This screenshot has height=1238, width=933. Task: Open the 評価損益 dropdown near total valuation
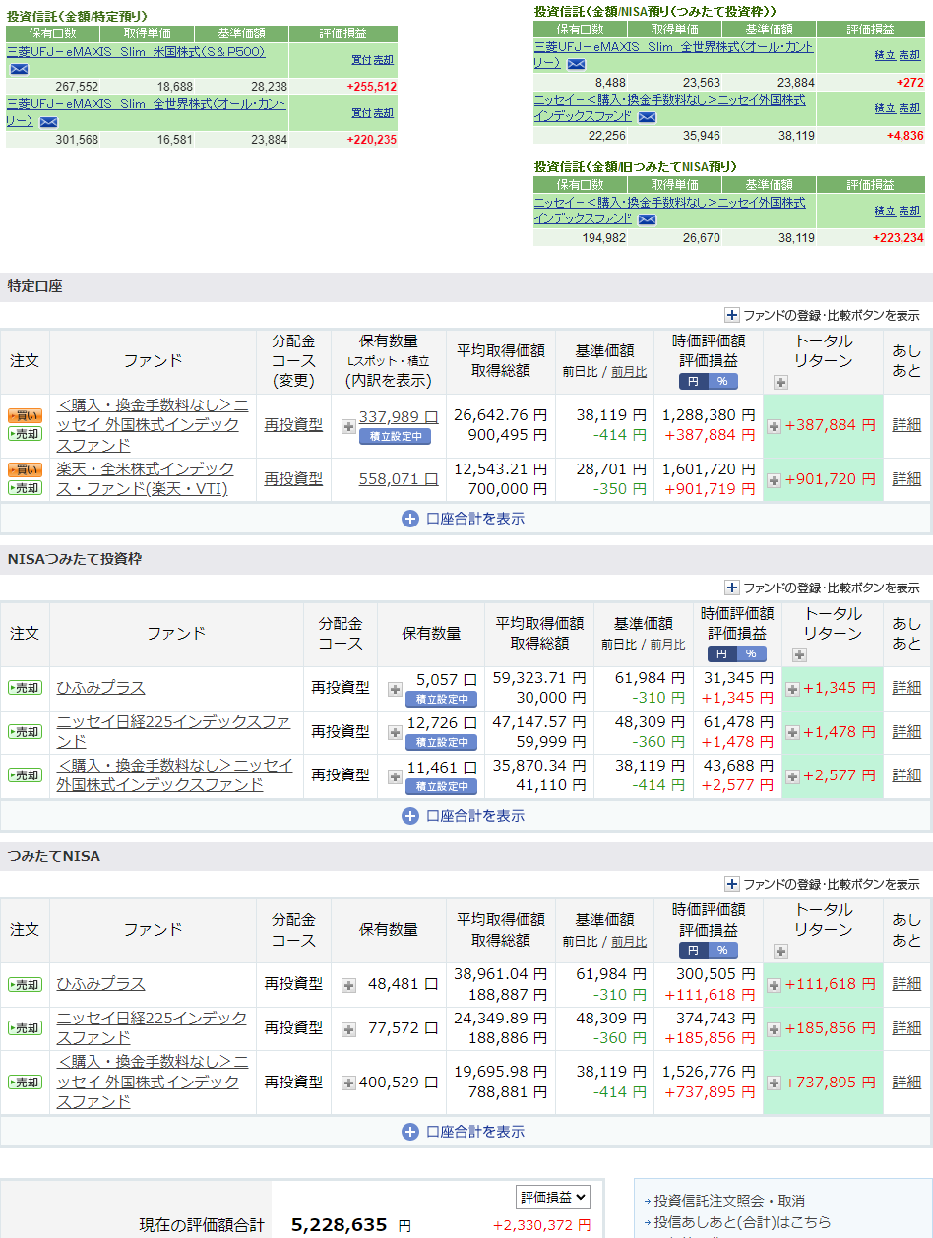(x=553, y=1197)
